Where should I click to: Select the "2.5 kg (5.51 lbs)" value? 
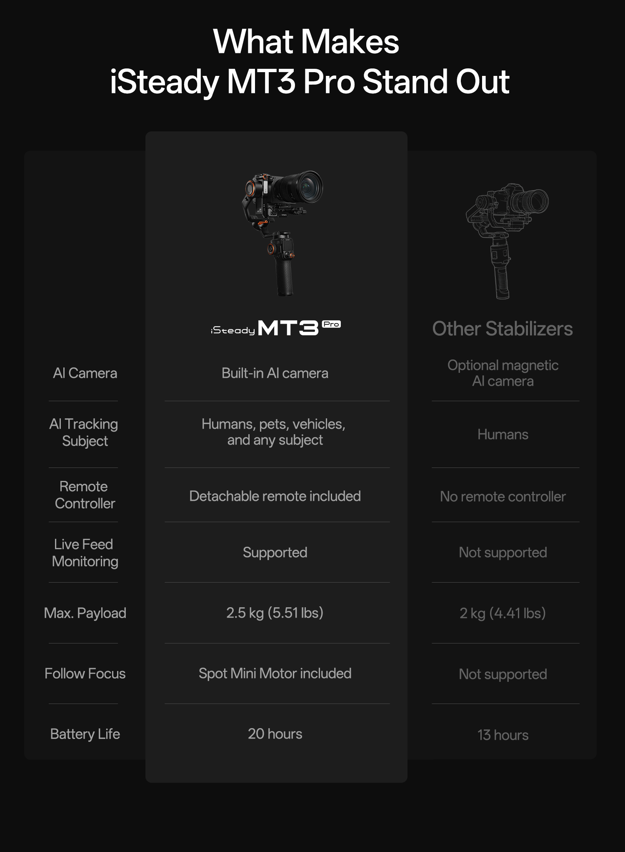[275, 613]
